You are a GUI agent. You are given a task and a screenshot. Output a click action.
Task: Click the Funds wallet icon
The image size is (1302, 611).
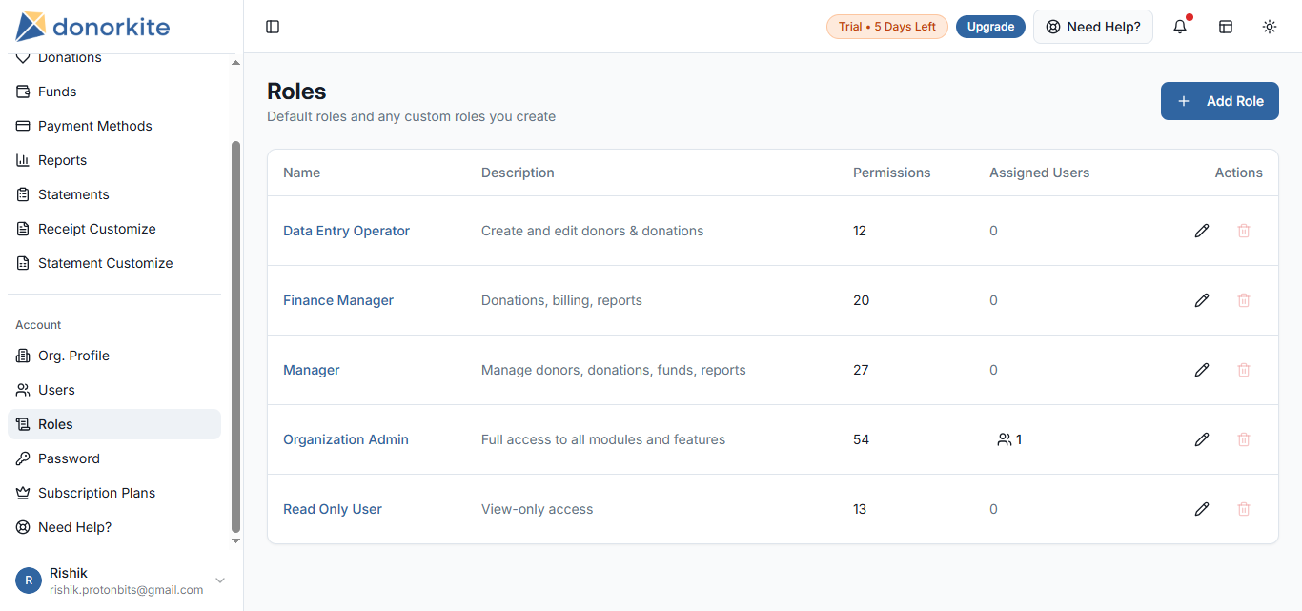pos(23,92)
